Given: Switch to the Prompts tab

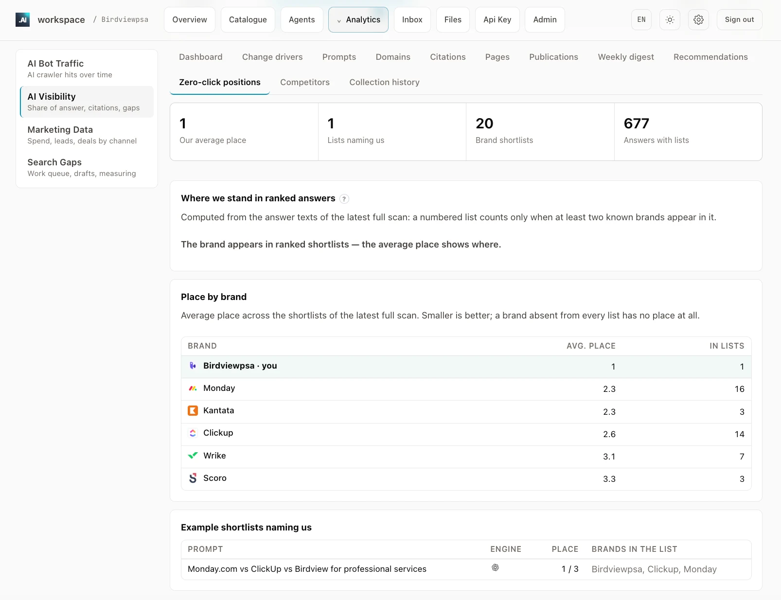Looking at the screenshot, I should (x=339, y=57).
